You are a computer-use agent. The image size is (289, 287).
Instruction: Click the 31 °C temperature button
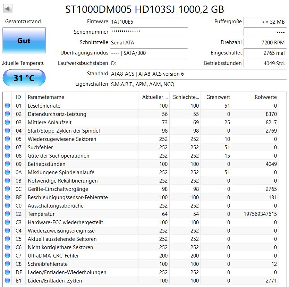[x=24, y=78]
